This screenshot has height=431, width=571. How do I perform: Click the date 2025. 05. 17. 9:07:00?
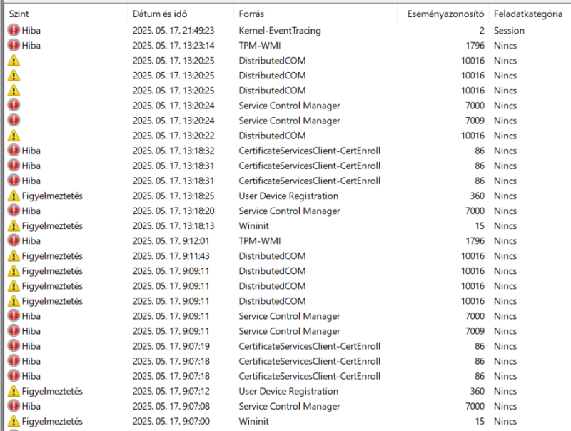pyautogui.click(x=171, y=422)
